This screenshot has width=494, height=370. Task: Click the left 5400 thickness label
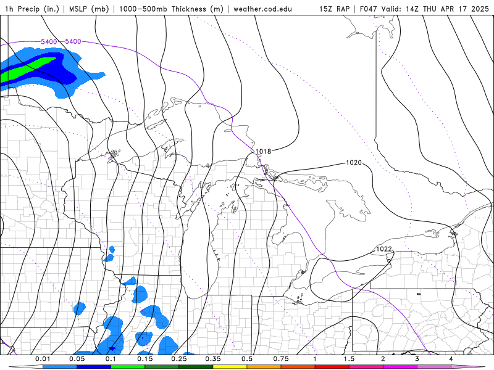pos(49,41)
